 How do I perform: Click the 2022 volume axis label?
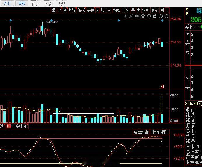[x=174, y=95]
